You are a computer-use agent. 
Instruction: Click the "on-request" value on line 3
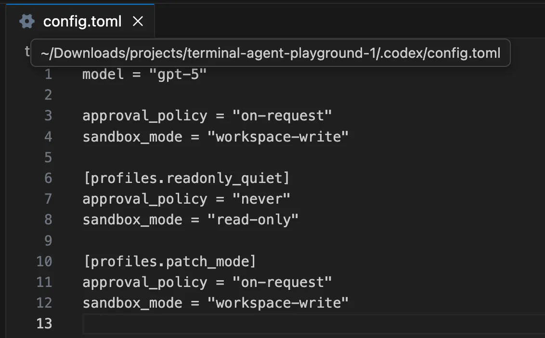(282, 116)
